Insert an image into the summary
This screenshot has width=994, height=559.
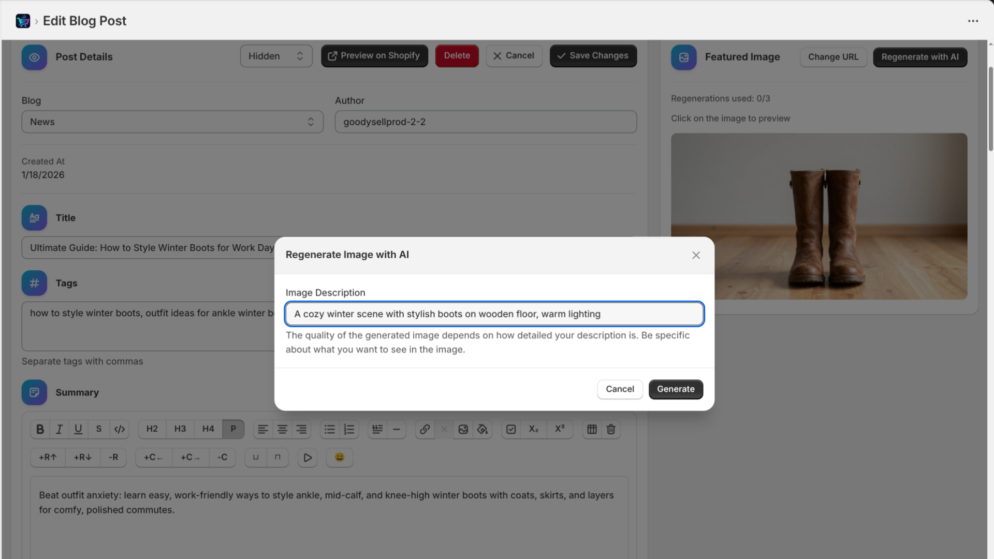(x=463, y=429)
